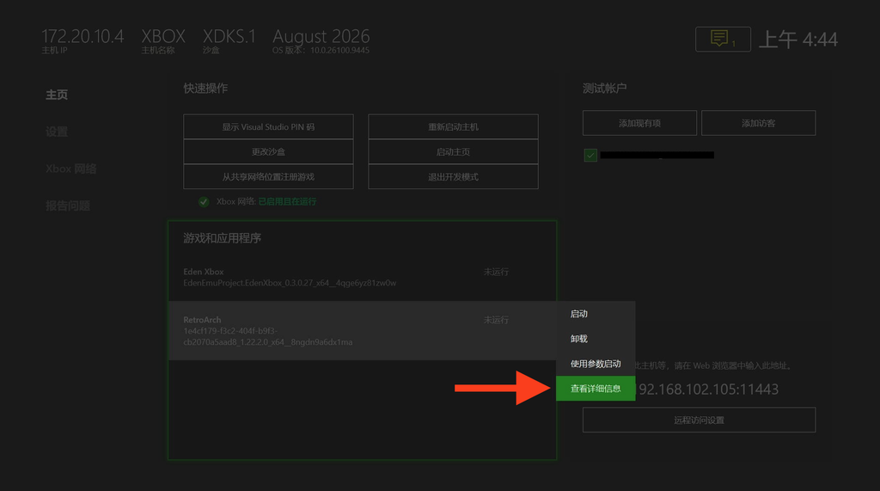The height and width of the screenshot is (491, 880).
Task: Click 从共享网络位置注册游戏 button
Action: click(268, 176)
